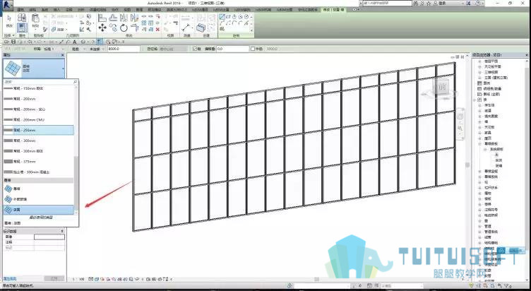The width and height of the screenshot is (531, 291).
Task: Toggle the 半径 (Radius) checkbox
Action: coord(253,49)
